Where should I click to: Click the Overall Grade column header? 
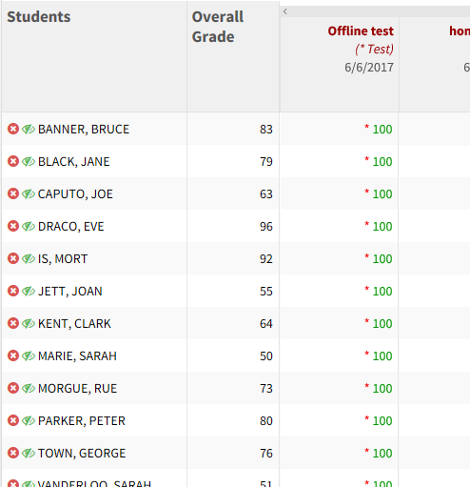click(x=218, y=27)
